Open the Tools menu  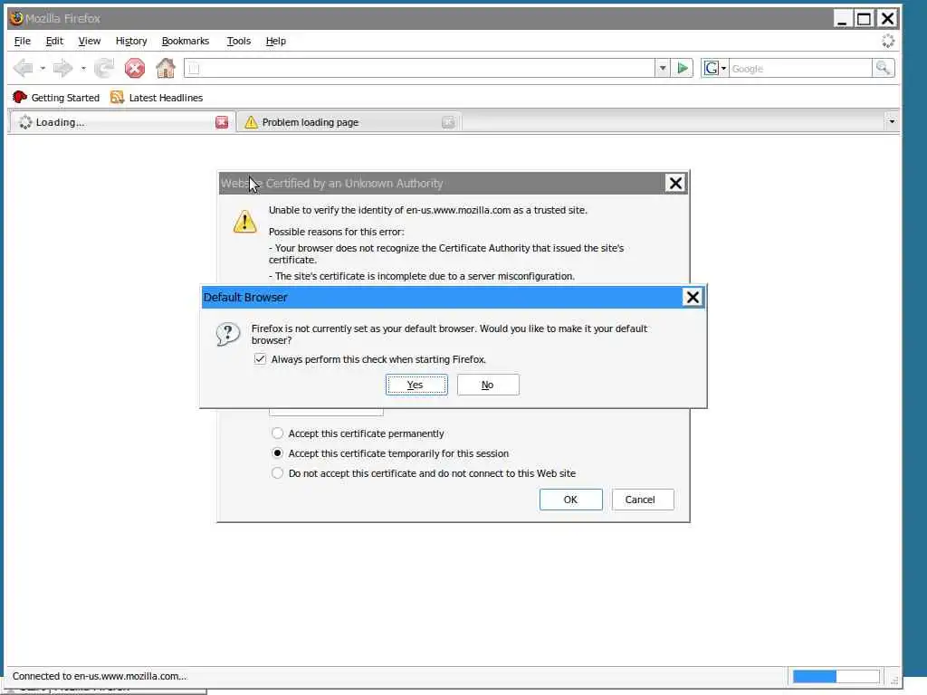coord(239,41)
